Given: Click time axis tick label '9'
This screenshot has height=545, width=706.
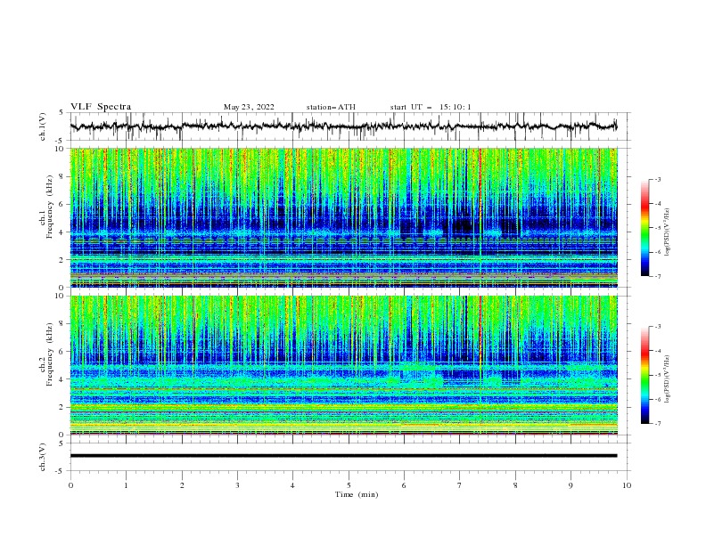Looking at the screenshot, I should [x=571, y=485].
